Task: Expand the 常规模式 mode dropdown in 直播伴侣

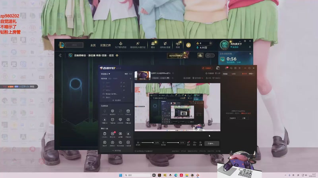Action: [105, 74]
